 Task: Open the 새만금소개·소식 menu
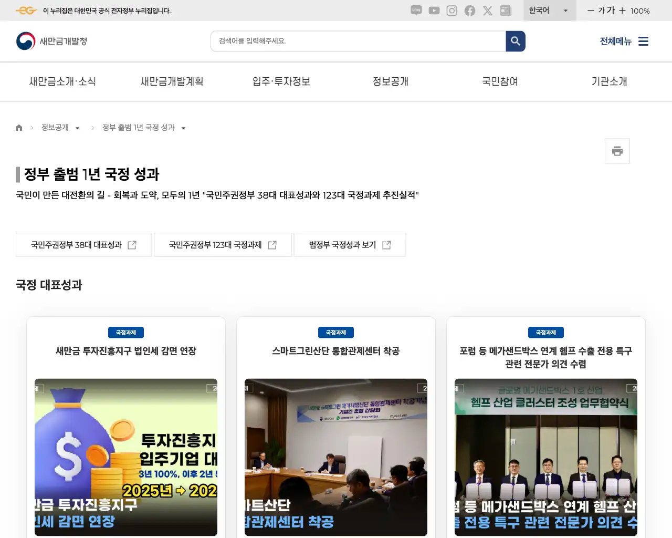pos(62,81)
